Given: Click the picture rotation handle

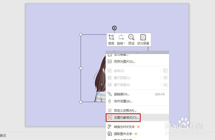Looking at the screenshot, I should (114, 28).
